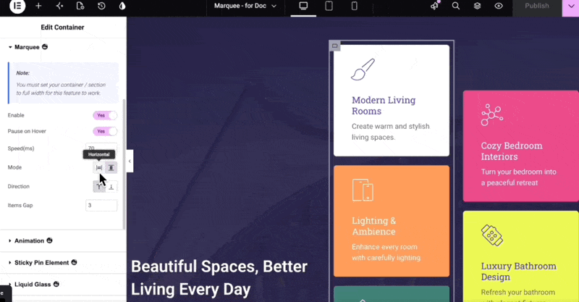Switch to mobile device view
Image resolution: width=579 pixels, height=302 pixels.
click(354, 6)
